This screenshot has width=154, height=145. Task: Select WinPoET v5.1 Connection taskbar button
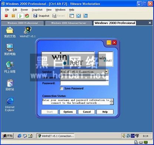tap(56, 136)
